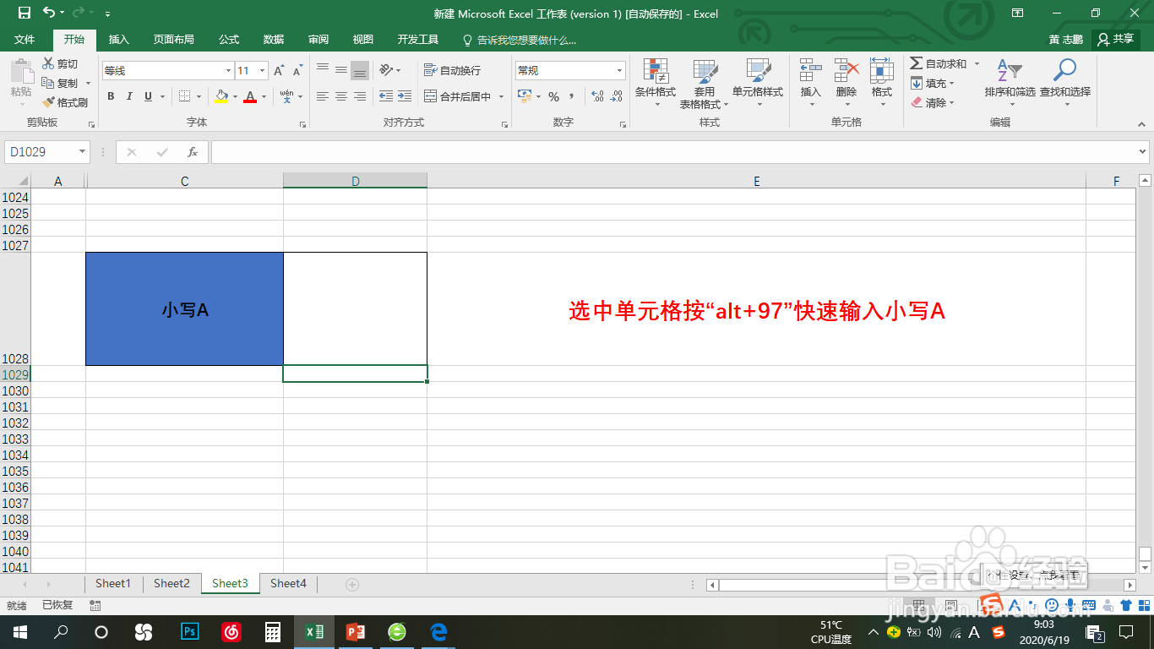1154x649 pixels.
Task: Click the insert function fx icon
Action: point(193,152)
